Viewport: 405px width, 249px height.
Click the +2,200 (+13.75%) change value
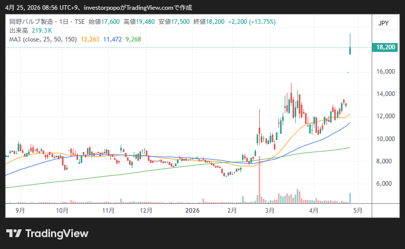(251, 22)
